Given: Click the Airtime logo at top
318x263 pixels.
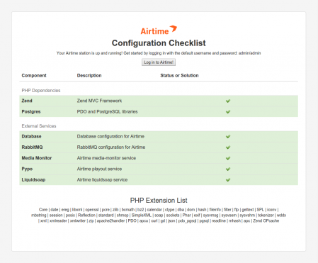Looking at the screenshot, I should pyautogui.click(x=159, y=30).
